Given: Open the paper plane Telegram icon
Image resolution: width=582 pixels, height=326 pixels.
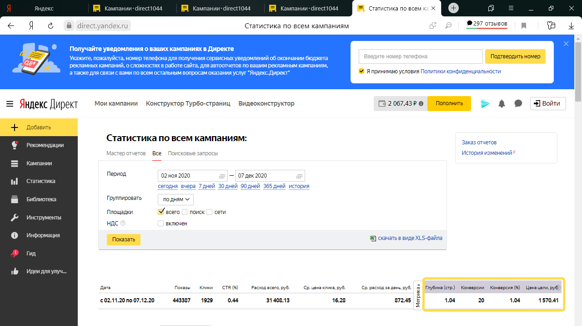Looking at the screenshot, I should click(x=485, y=103).
